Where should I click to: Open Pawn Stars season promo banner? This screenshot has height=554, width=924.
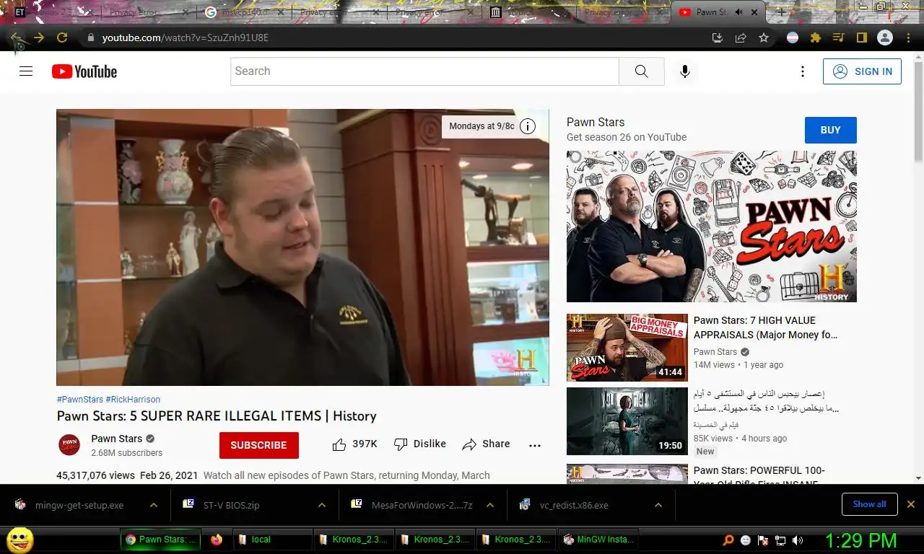tap(712, 227)
